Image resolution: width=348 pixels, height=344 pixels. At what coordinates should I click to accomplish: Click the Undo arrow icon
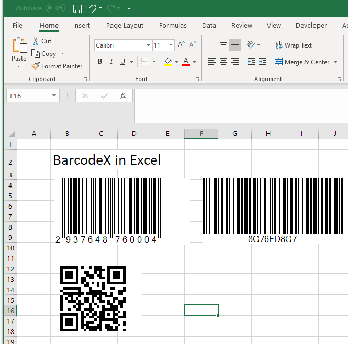click(x=93, y=8)
